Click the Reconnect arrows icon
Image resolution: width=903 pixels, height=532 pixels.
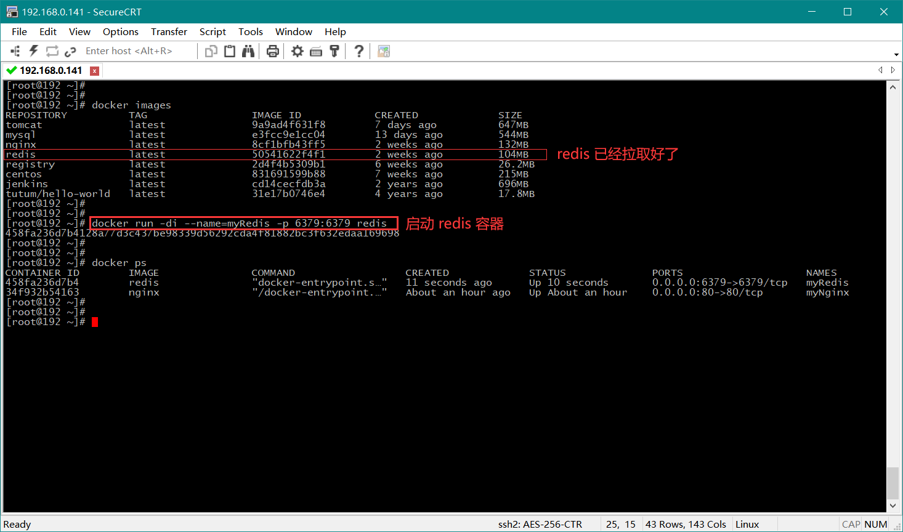[x=52, y=51]
